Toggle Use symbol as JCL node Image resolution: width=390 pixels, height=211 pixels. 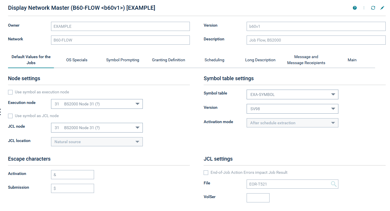pyautogui.click(x=10, y=116)
